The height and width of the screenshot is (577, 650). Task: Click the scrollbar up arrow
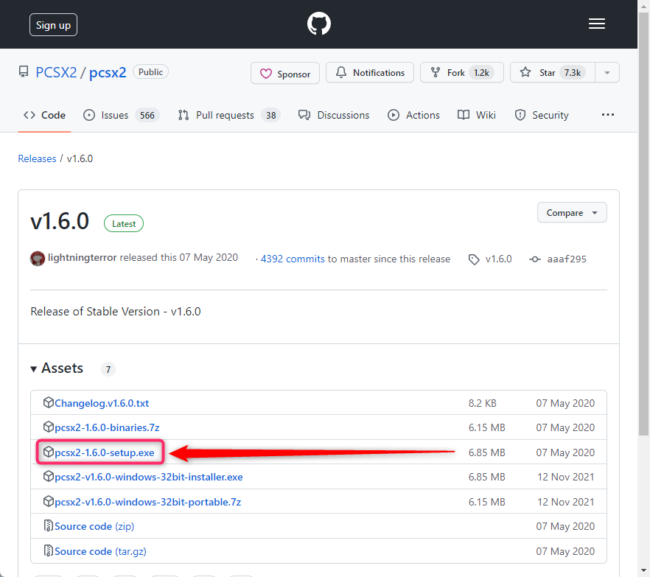click(643, 5)
